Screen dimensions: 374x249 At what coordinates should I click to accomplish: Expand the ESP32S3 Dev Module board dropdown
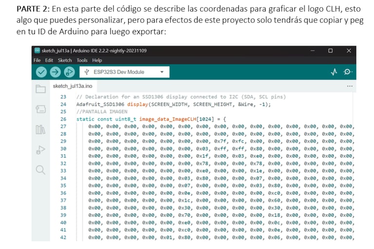click(x=124, y=72)
